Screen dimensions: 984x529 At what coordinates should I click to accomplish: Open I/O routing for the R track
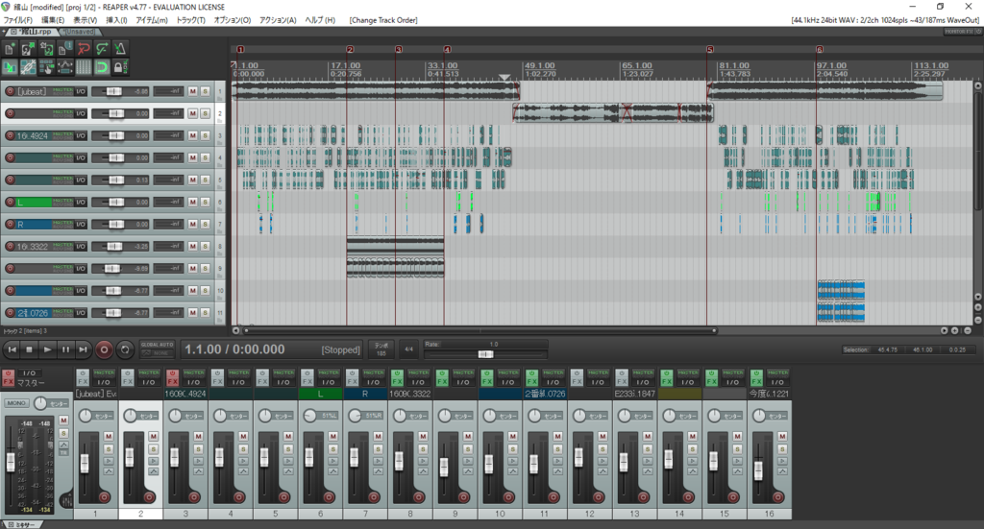[81, 225]
